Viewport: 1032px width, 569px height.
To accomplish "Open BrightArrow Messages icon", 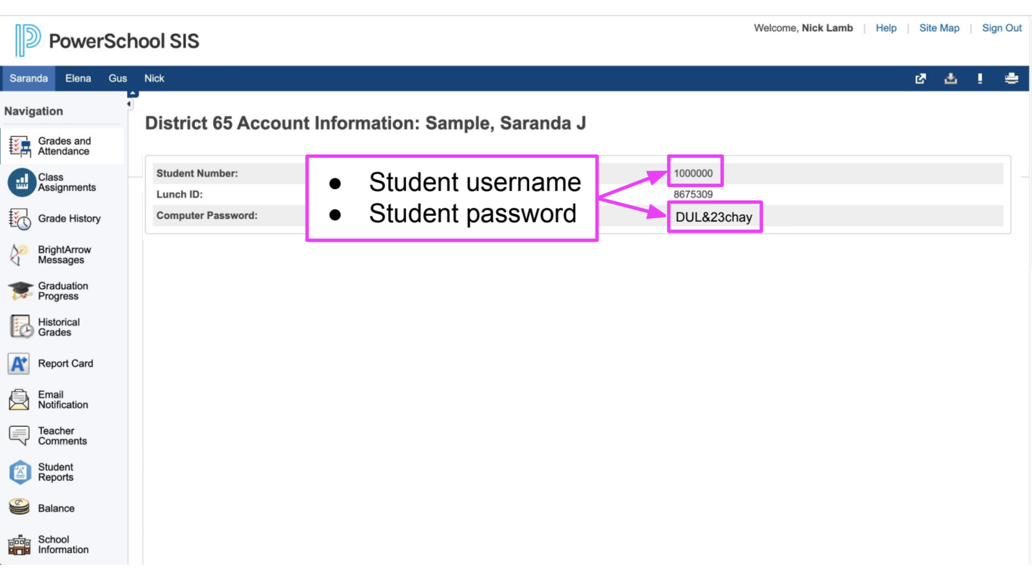I will click(20, 255).
